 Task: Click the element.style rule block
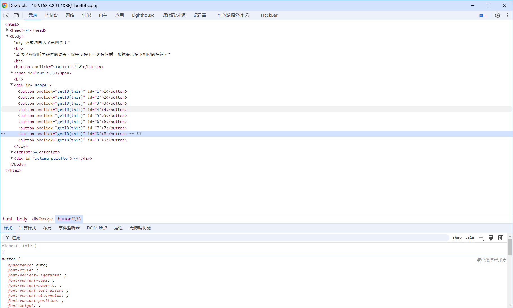point(19,249)
